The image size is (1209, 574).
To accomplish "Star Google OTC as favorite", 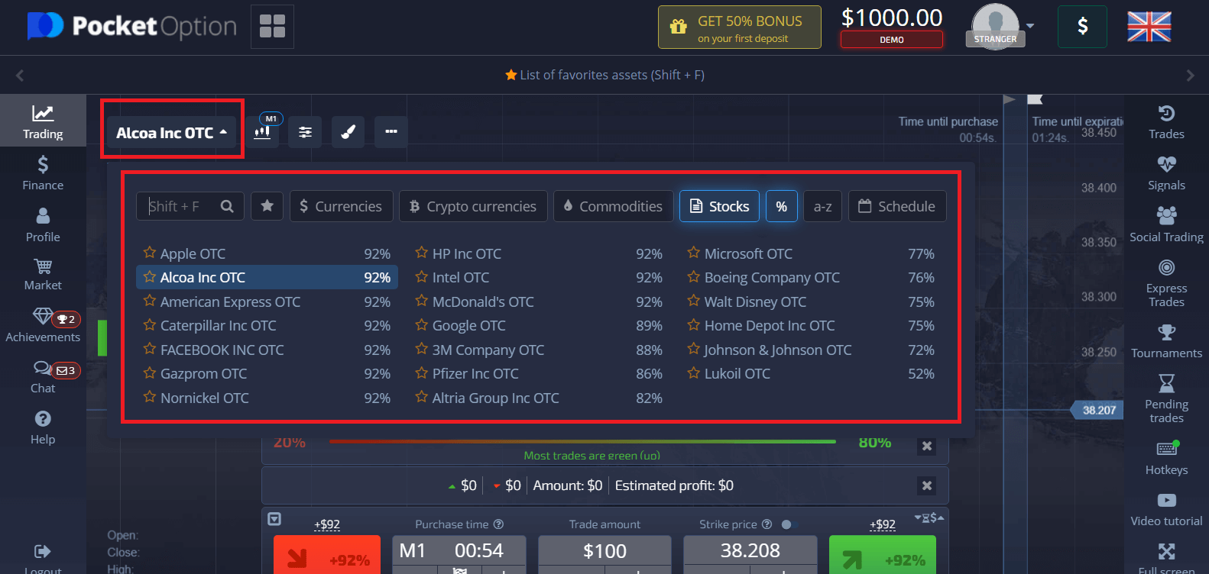I will click(x=421, y=324).
